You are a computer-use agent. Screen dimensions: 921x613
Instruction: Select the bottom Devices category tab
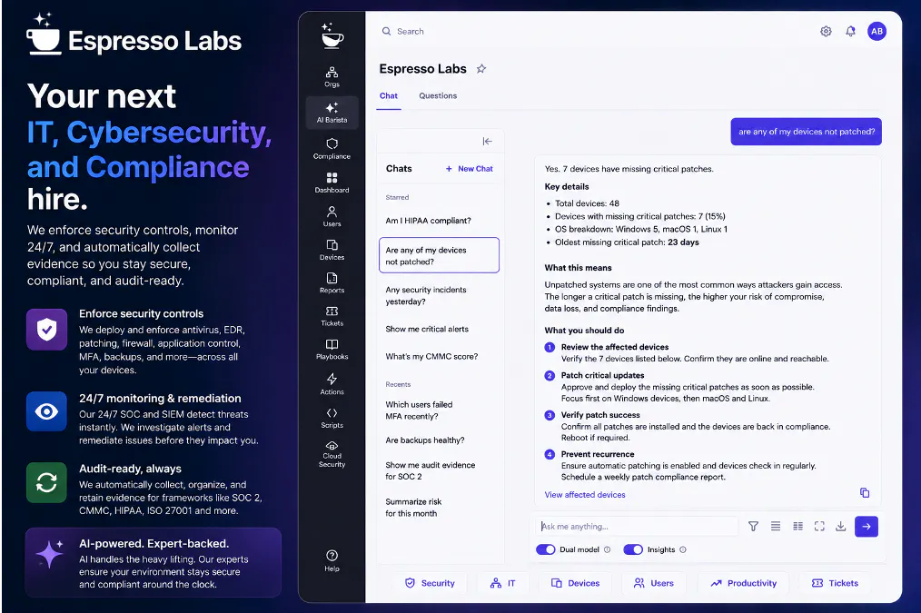575,583
